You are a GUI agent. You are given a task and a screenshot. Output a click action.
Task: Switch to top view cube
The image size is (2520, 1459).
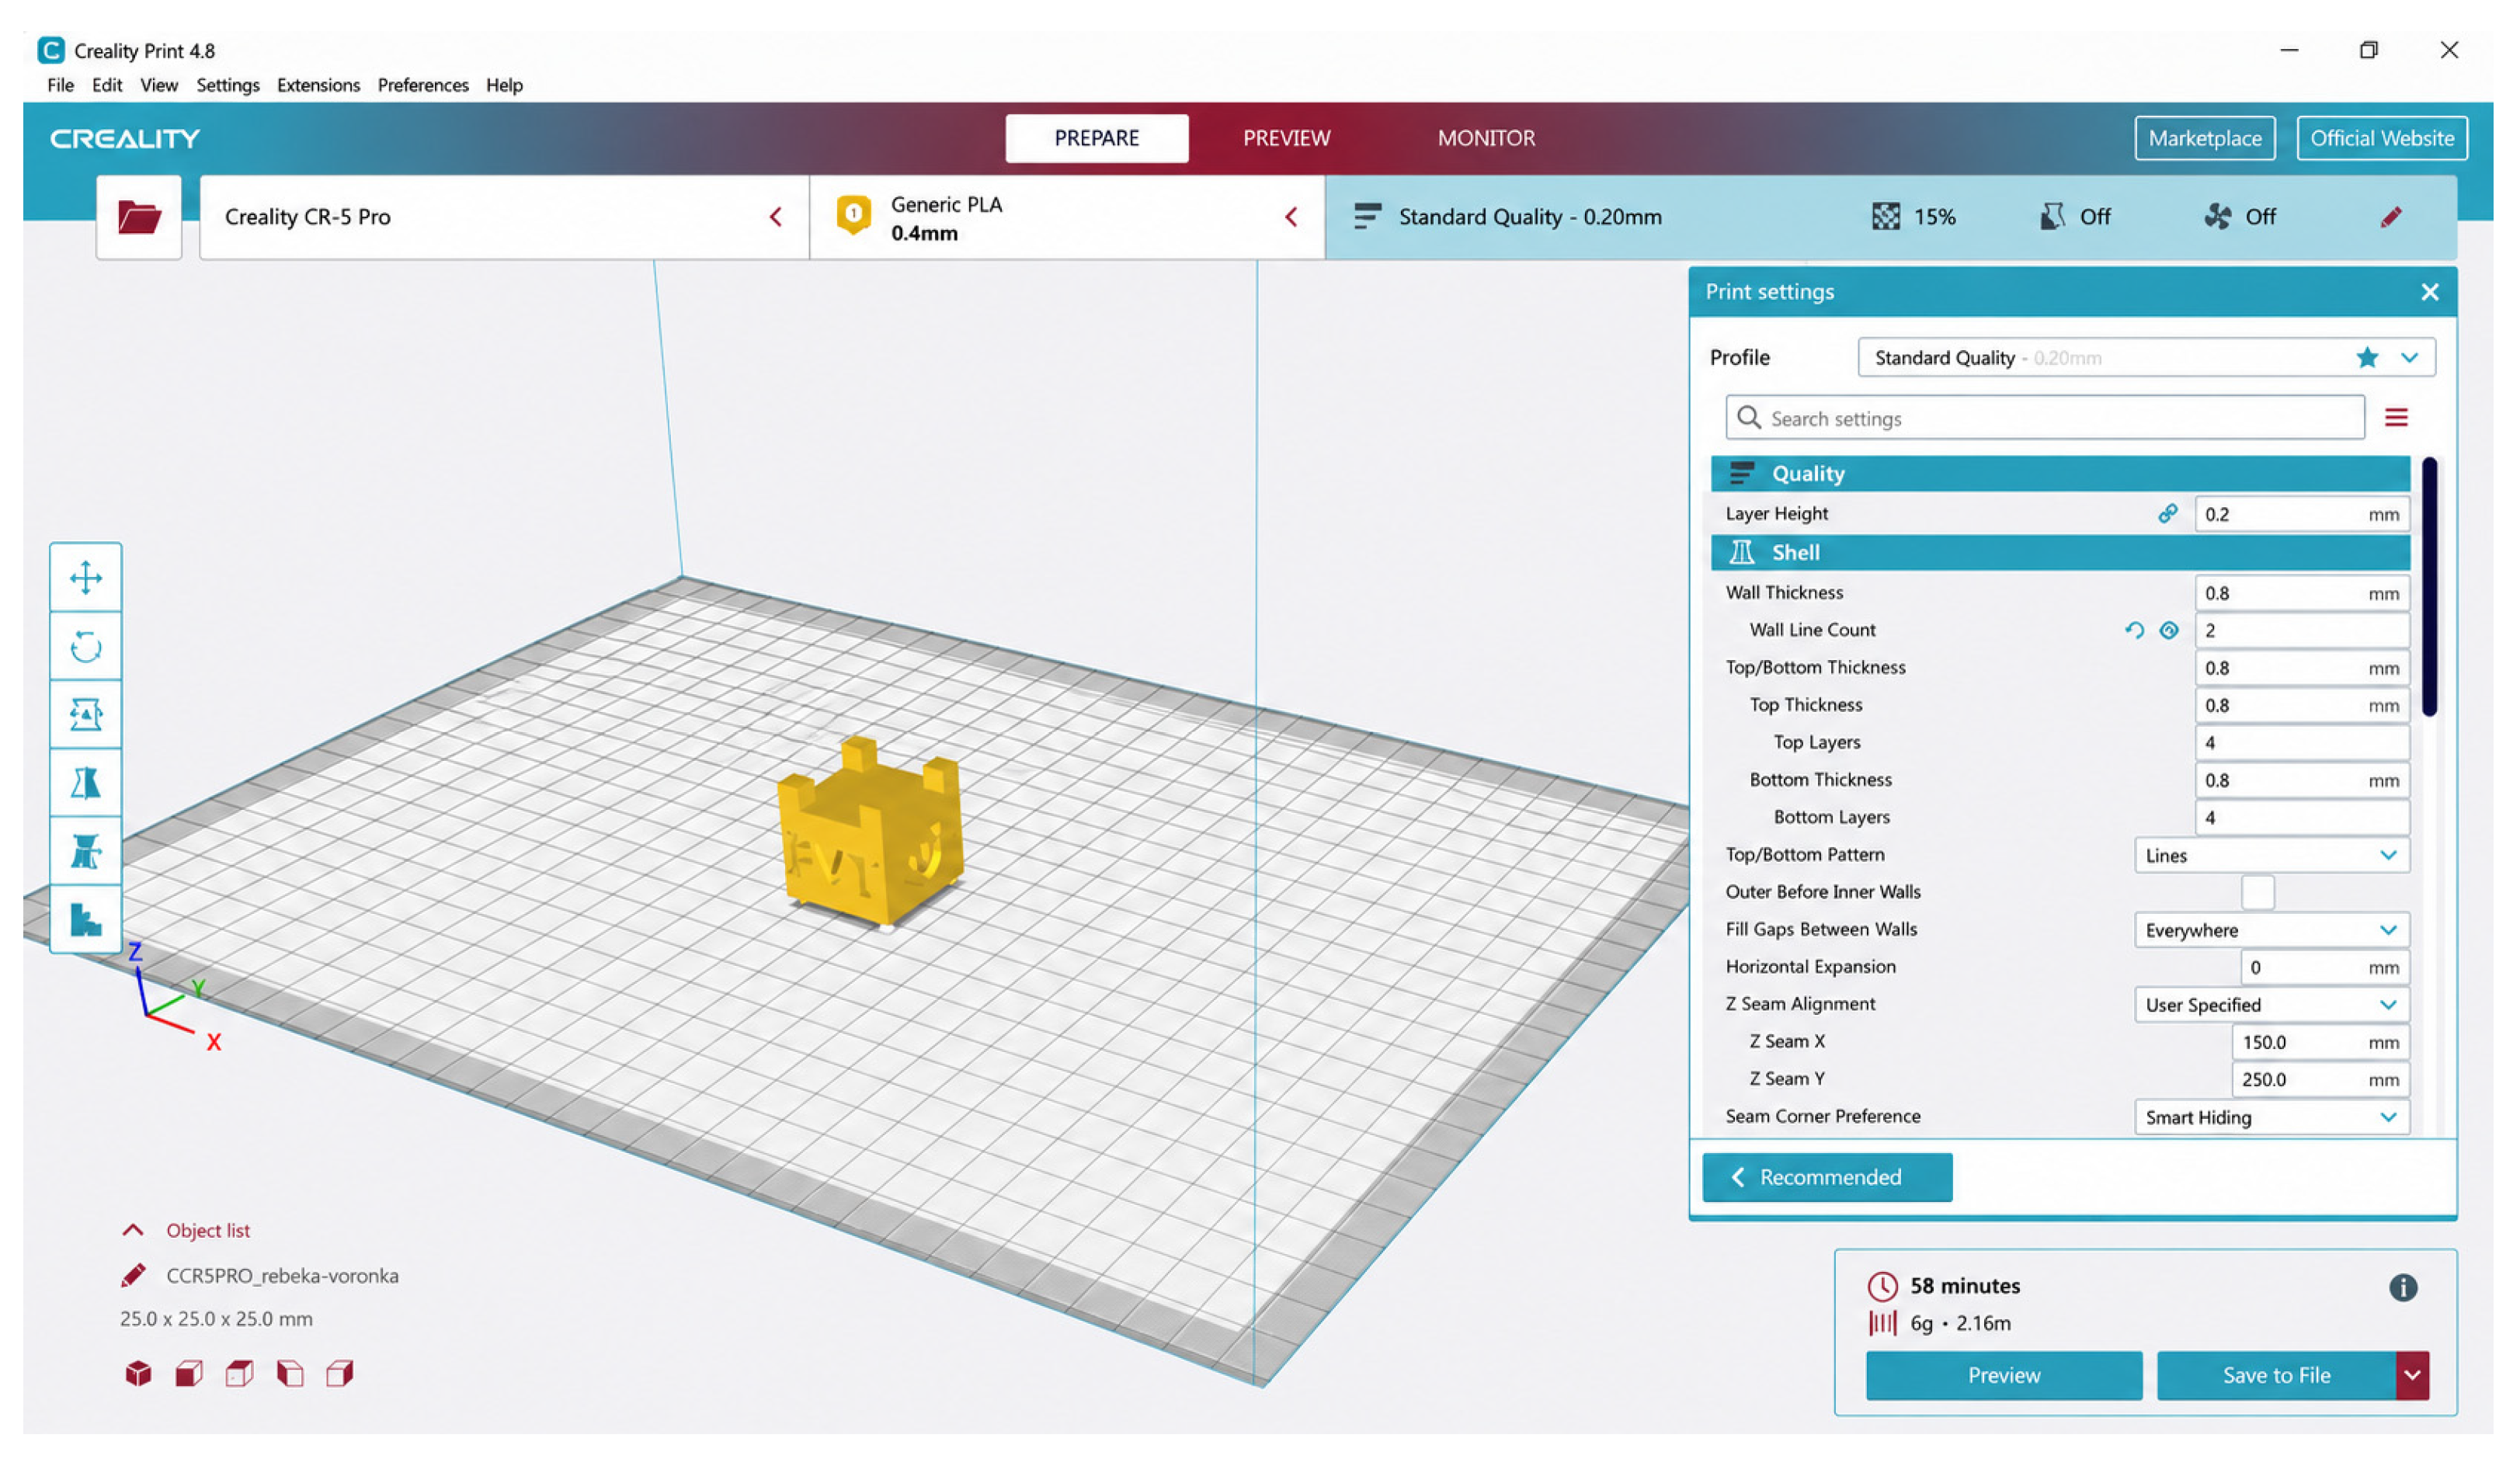[x=239, y=1373]
